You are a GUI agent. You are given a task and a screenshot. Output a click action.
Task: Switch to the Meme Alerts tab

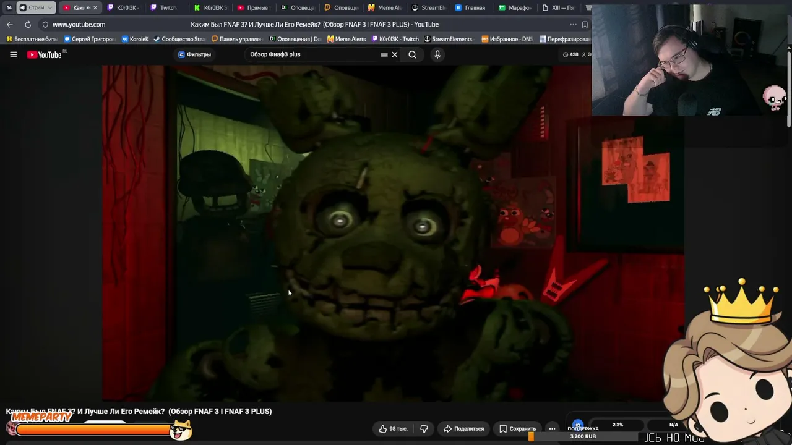click(x=384, y=7)
